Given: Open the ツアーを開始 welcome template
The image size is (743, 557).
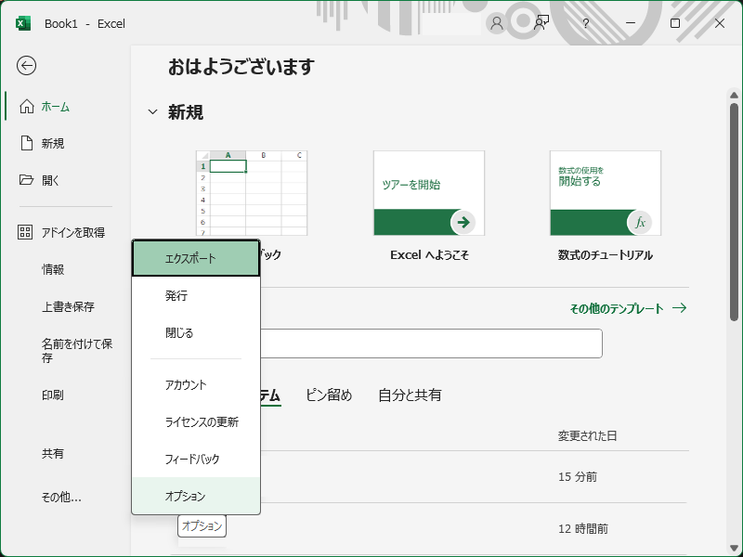Looking at the screenshot, I should [429, 193].
